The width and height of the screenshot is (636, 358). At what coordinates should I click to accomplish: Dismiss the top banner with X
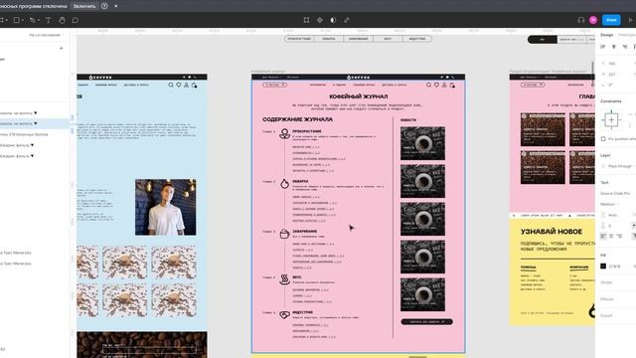[x=116, y=6]
